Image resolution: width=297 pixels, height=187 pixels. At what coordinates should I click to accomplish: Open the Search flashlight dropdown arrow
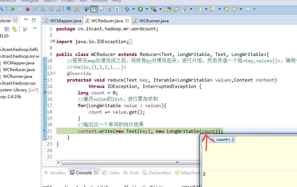[191, 9]
